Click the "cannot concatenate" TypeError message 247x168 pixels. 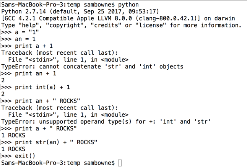92,67
